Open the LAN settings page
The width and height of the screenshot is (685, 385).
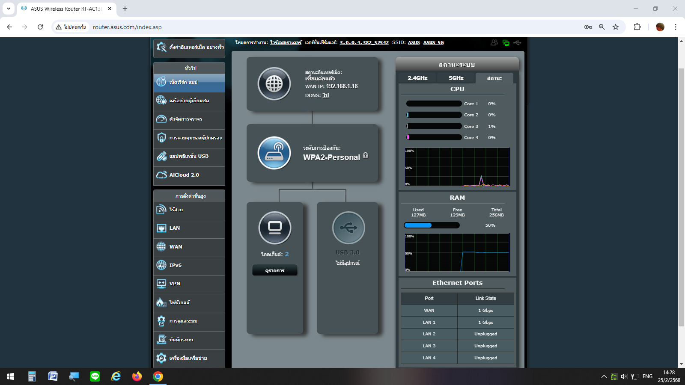[189, 228]
